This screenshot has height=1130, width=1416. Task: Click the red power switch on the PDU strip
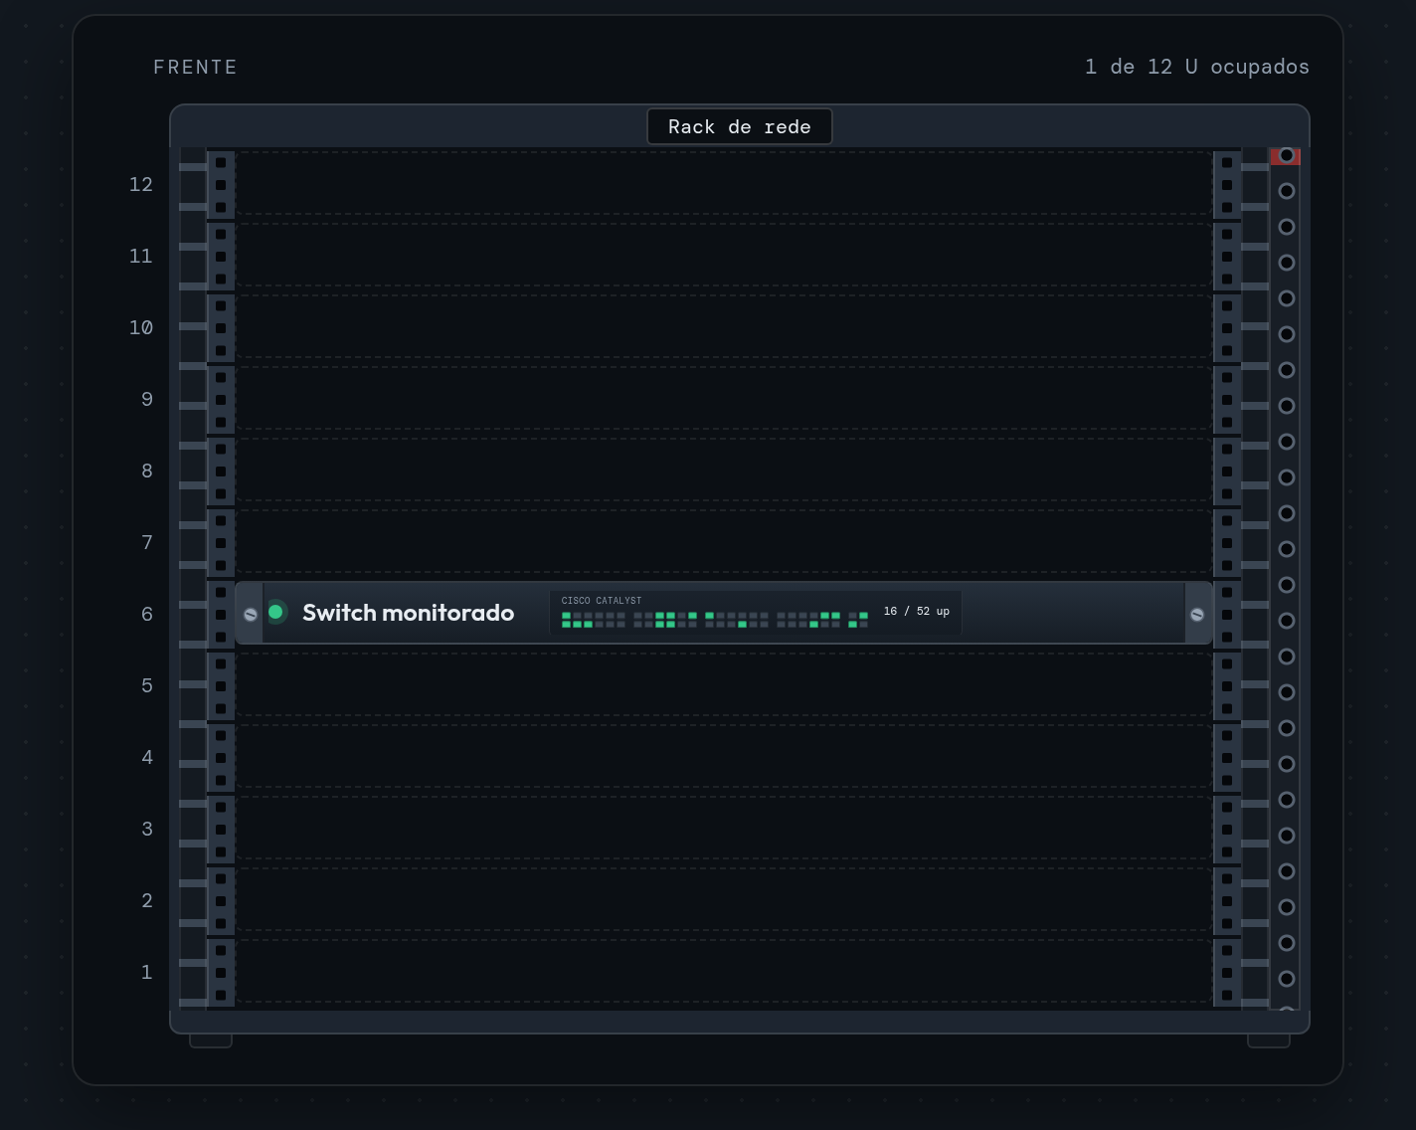click(1285, 156)
